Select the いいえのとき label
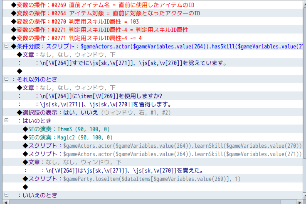 [x=40, y=195]
